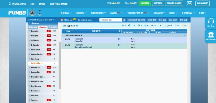Screen dimensions: 216x103
Task: Favorite the Korea Republic (w) event star
Action: click(119, 45)
